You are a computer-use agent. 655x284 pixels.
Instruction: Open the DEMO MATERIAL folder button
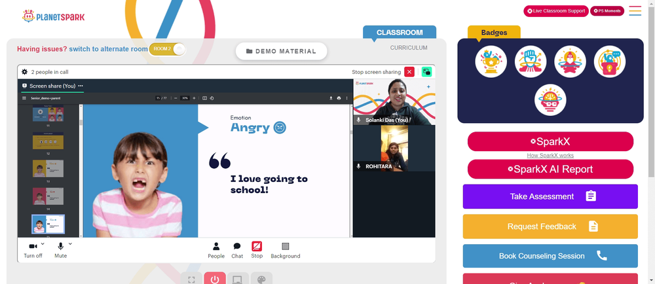tap(281, 51)
